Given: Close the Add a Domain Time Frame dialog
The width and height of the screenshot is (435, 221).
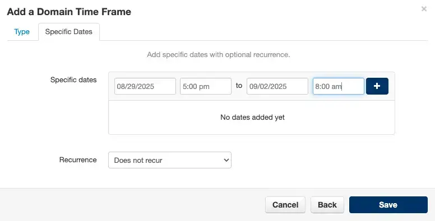Looking at the screenshot, I should [424, 9].
